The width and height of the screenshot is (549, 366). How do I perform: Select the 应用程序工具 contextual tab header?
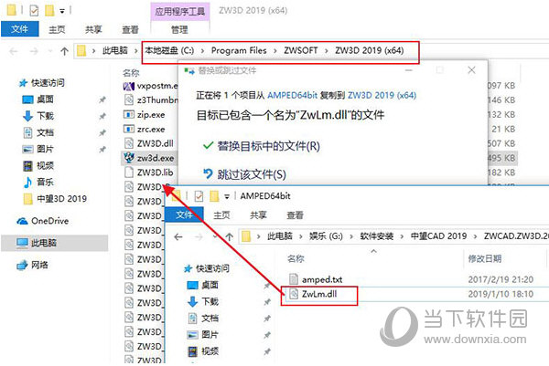[x=180, y=12]
